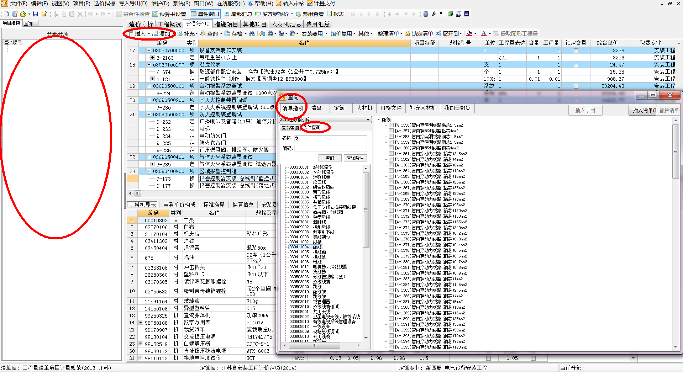The height and width of the screenshot is (372, 683).
Task: Click 费用查看 in the toolbar
Action: (x=310, y=14)
